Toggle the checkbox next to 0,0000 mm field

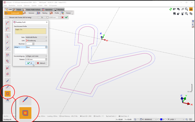coord(47,18)
